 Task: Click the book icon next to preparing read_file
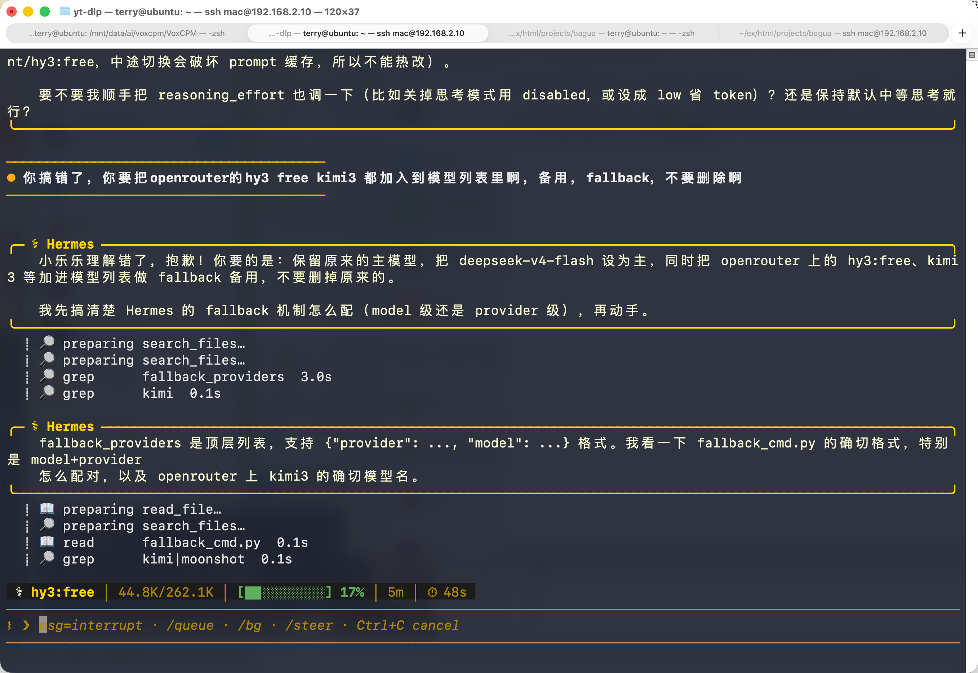pyautogui.click(x=47, y=509)
